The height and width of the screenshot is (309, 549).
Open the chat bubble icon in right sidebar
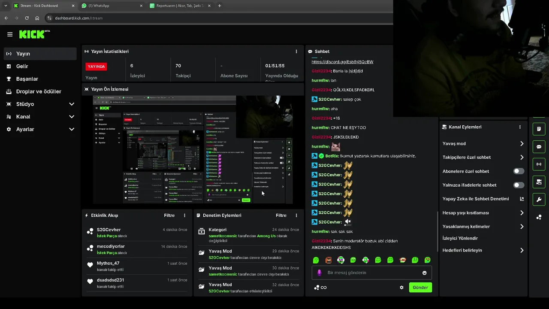pyautogui.click(x=539, y=147)
